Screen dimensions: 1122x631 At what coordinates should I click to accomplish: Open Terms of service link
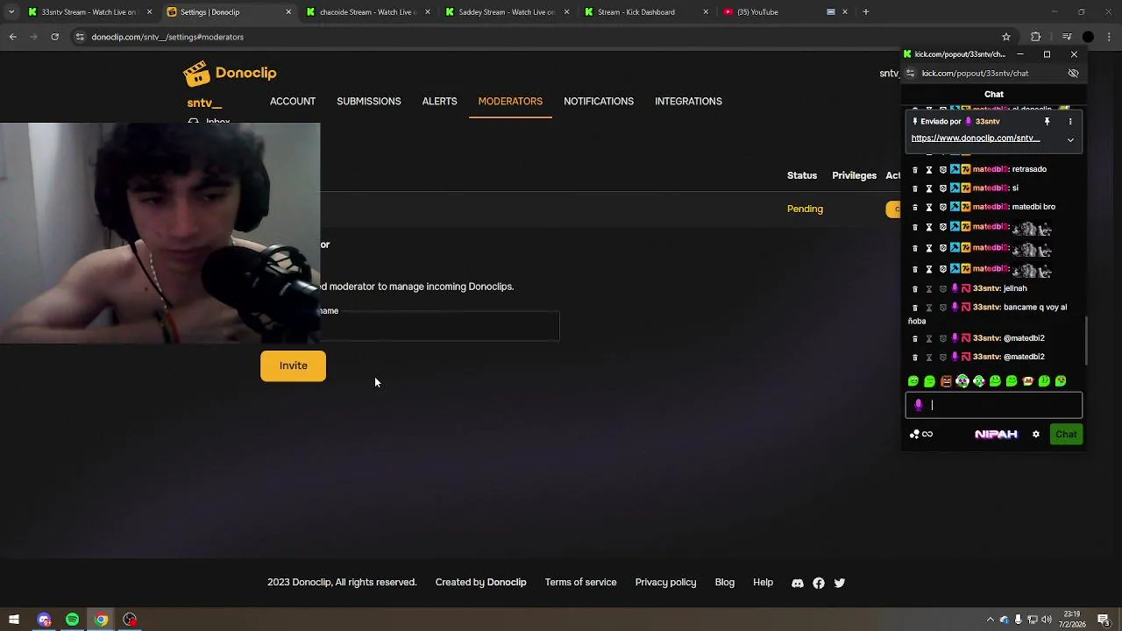[580, 583]
